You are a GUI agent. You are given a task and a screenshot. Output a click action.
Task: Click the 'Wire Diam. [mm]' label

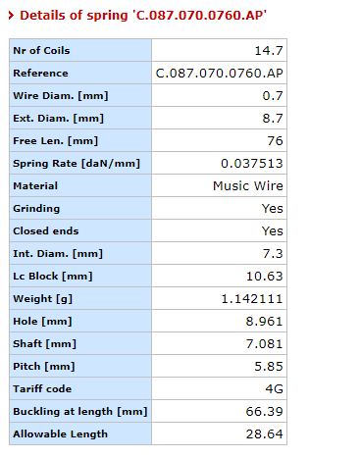coord(61,96)
